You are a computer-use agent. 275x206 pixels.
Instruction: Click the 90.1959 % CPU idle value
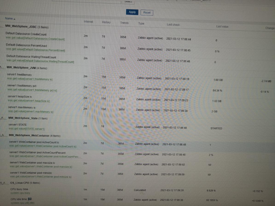click(x=212, y=200)
